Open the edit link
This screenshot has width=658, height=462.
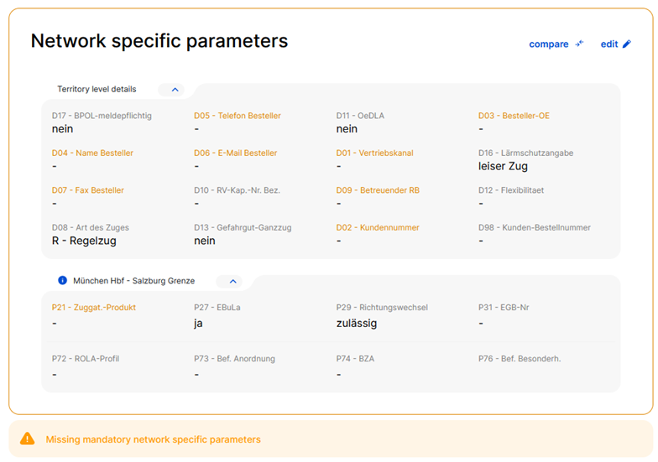(609, 44)
